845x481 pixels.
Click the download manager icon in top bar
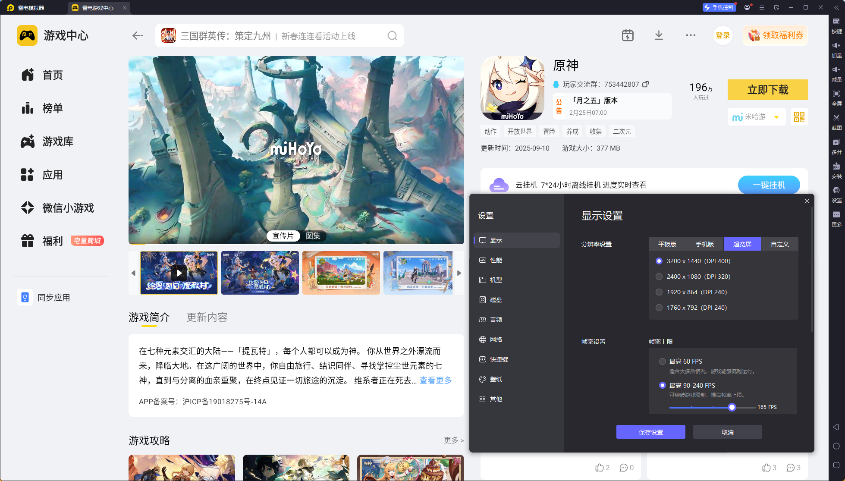659,35
